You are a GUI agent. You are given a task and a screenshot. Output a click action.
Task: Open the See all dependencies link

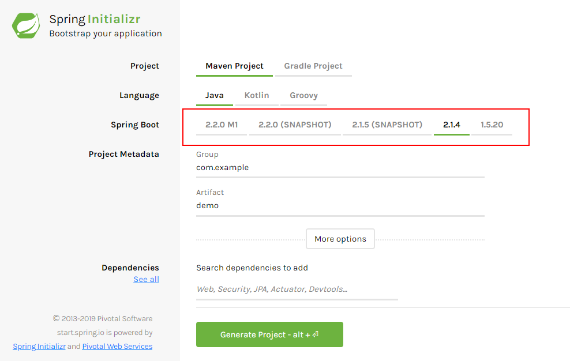coord(146,279)
